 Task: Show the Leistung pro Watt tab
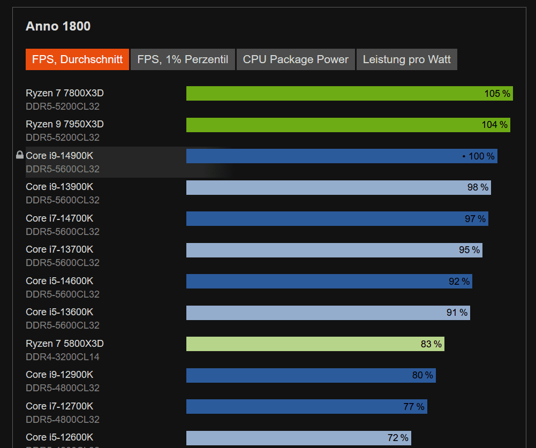[407, 59]
